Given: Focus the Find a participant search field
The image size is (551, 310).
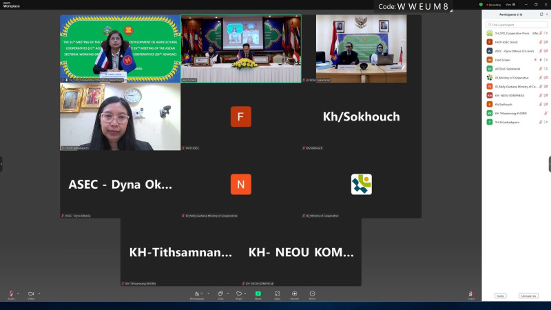Looking at the screenshot, I should 516,25.
